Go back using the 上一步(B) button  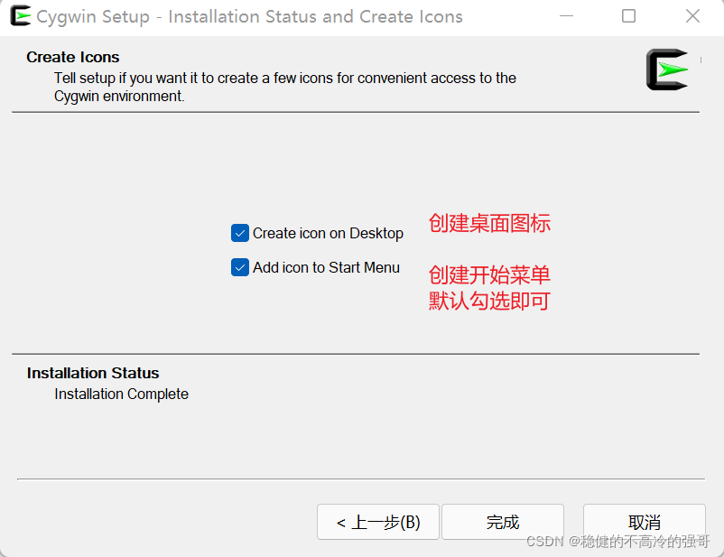coord(377,522)
